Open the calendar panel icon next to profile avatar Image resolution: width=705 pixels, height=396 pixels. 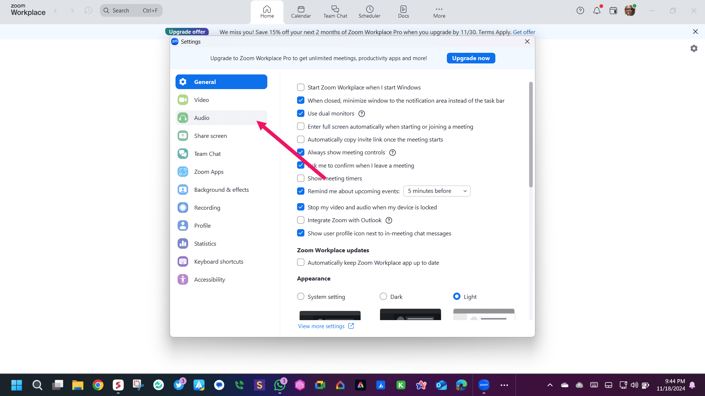613,11
